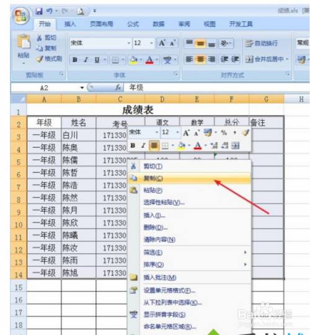Toggle ribbon align text left button

189,59
